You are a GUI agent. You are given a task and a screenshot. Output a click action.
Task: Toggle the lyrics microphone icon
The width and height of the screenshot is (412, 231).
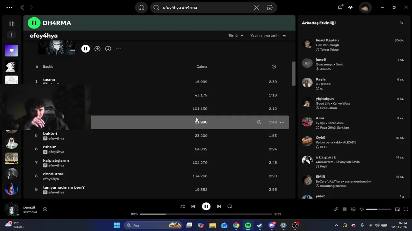click(336, 209)
